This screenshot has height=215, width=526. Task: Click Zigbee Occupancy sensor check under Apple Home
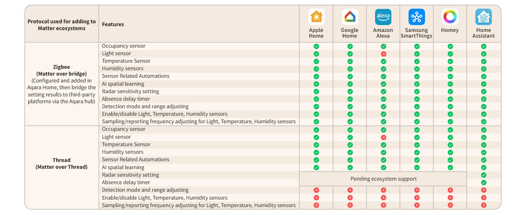[316, 46]
